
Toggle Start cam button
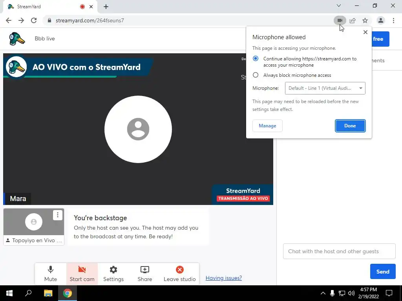pos(82,274)
